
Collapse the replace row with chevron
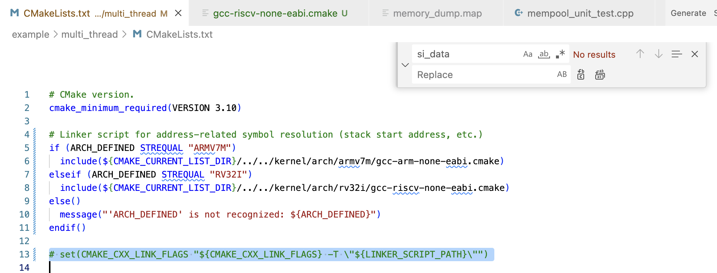(405, 65)
